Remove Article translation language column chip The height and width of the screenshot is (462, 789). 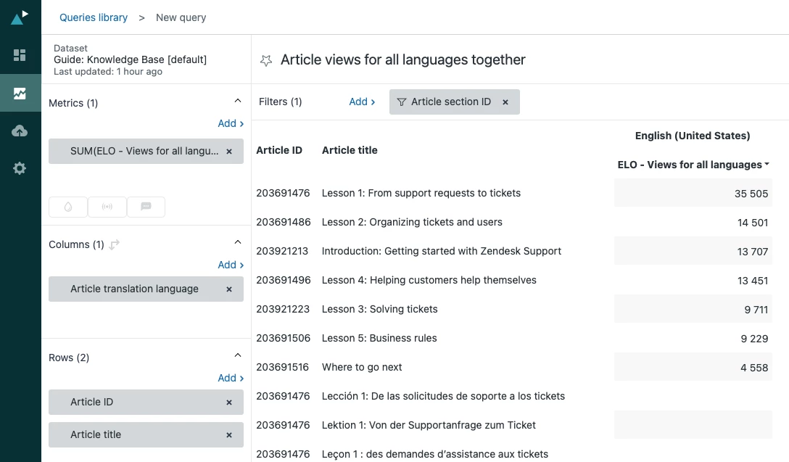pos(229,289)
